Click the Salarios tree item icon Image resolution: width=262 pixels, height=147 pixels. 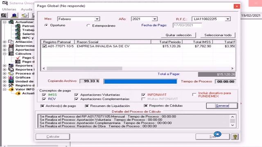(x=18, y=34)
